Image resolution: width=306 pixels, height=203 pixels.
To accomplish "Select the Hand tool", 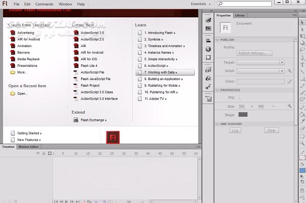I will [302, 136].
